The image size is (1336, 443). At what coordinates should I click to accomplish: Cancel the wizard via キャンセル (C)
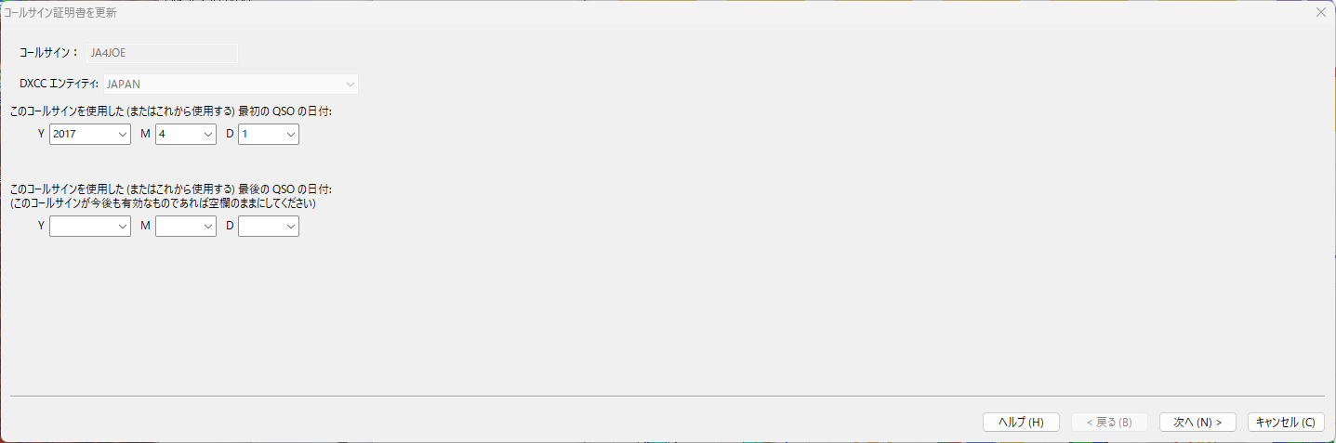point(1286,422)
